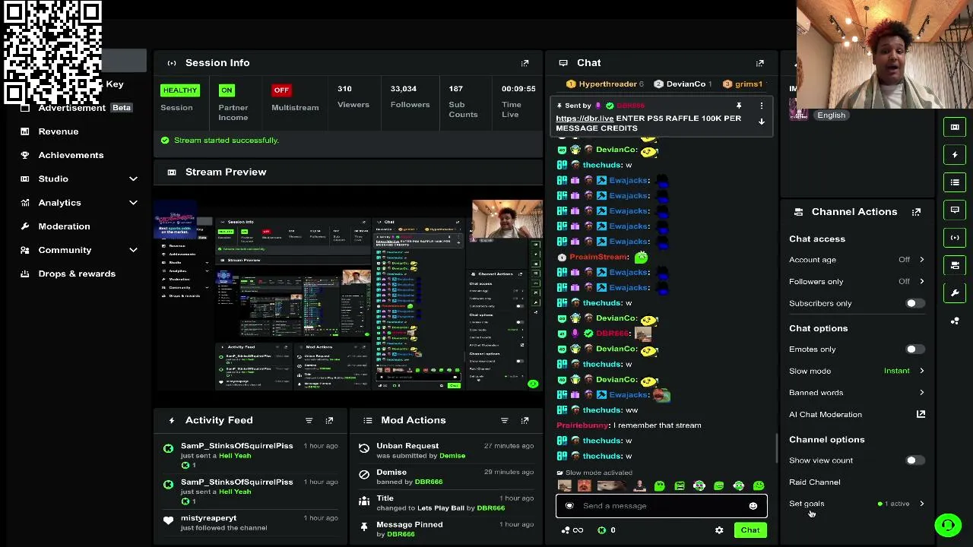Open the Activity Feed filter

(309, 420)
